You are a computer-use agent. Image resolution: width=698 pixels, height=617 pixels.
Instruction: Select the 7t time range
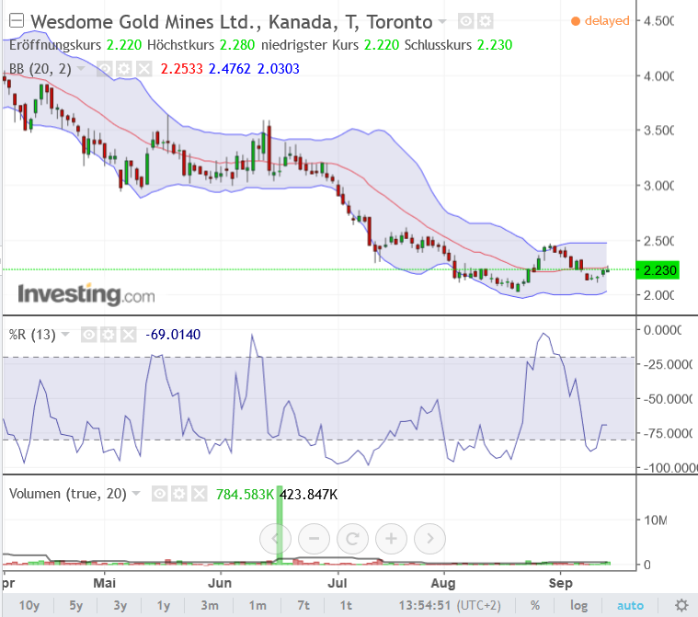click(x=303, y=605)
